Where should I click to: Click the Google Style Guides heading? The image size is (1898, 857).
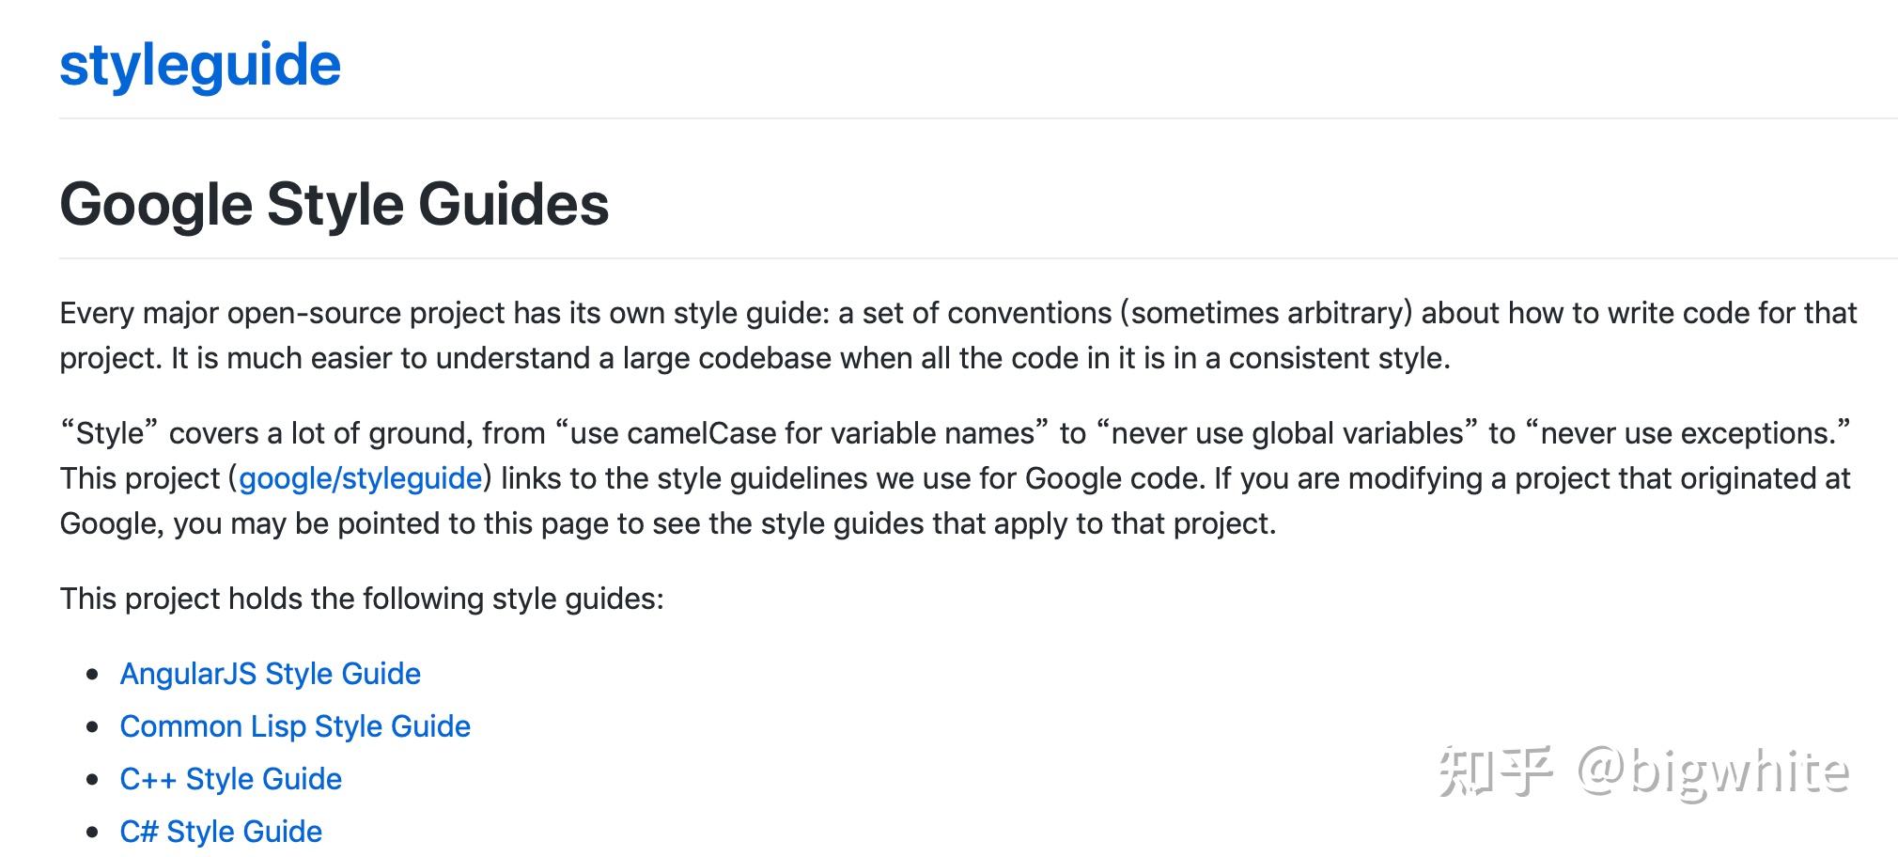tap(334, 204)
